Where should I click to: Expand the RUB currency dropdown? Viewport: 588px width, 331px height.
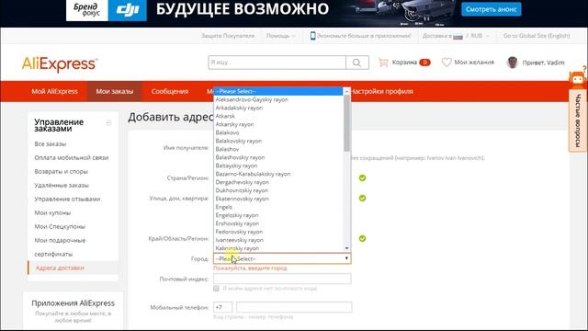point(480,36)
